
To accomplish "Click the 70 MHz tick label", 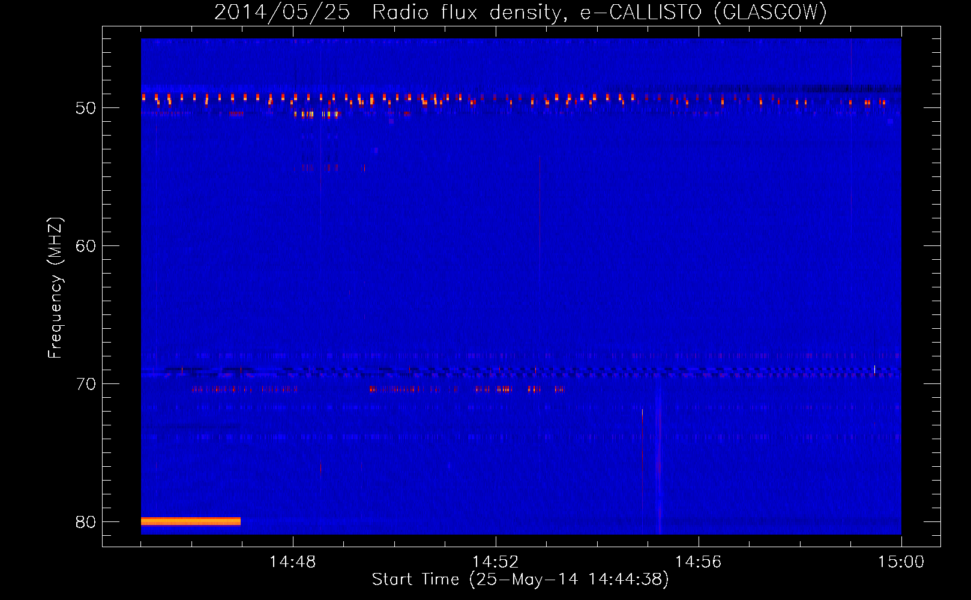I will (86, 384).
